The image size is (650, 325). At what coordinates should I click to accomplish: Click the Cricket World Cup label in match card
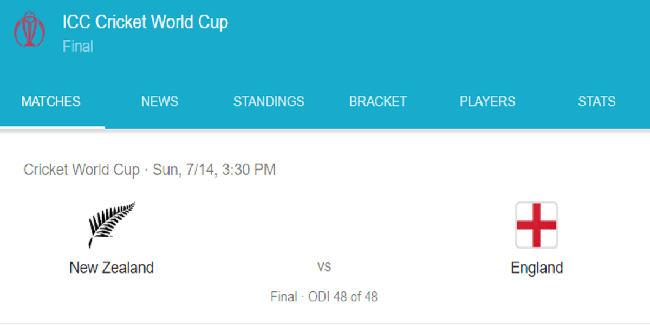(x=81, y=170)
